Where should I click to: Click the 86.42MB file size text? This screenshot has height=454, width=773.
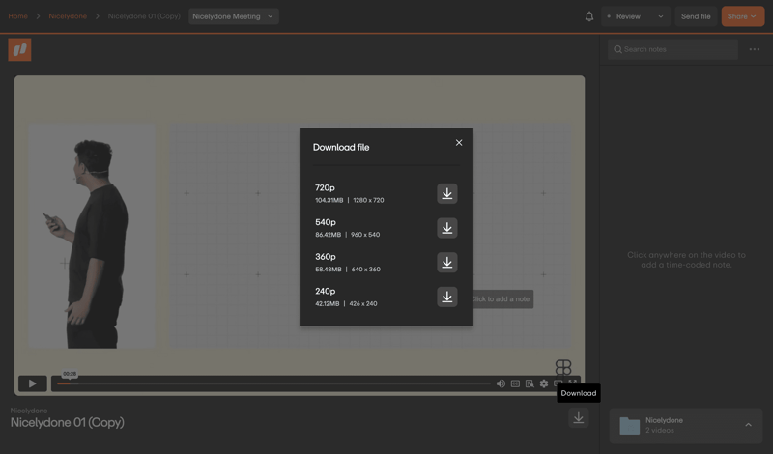[328, 235]
